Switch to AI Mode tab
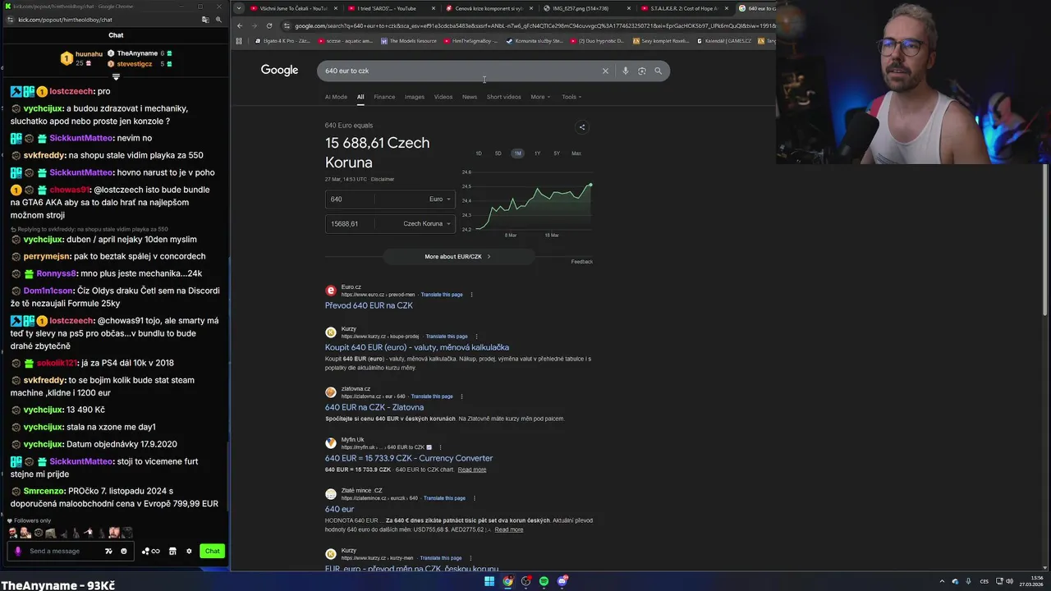The image size is (1051, 591). click(x=336, y=97)
